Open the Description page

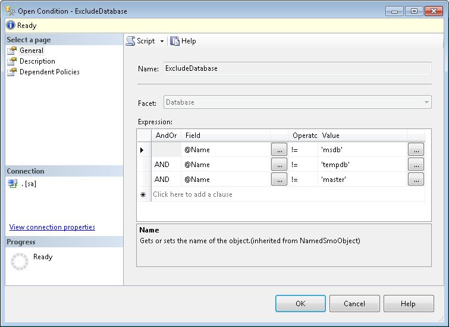37,61
